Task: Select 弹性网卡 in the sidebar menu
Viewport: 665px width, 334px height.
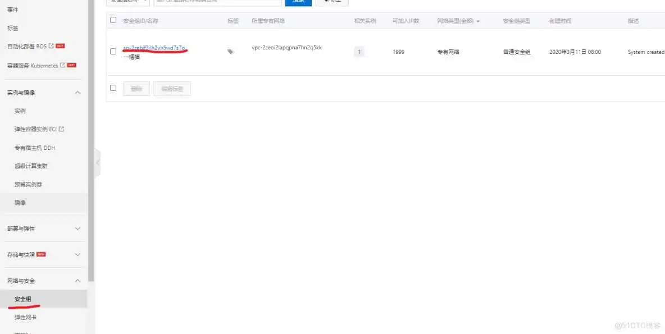Action: pos(24,317)
